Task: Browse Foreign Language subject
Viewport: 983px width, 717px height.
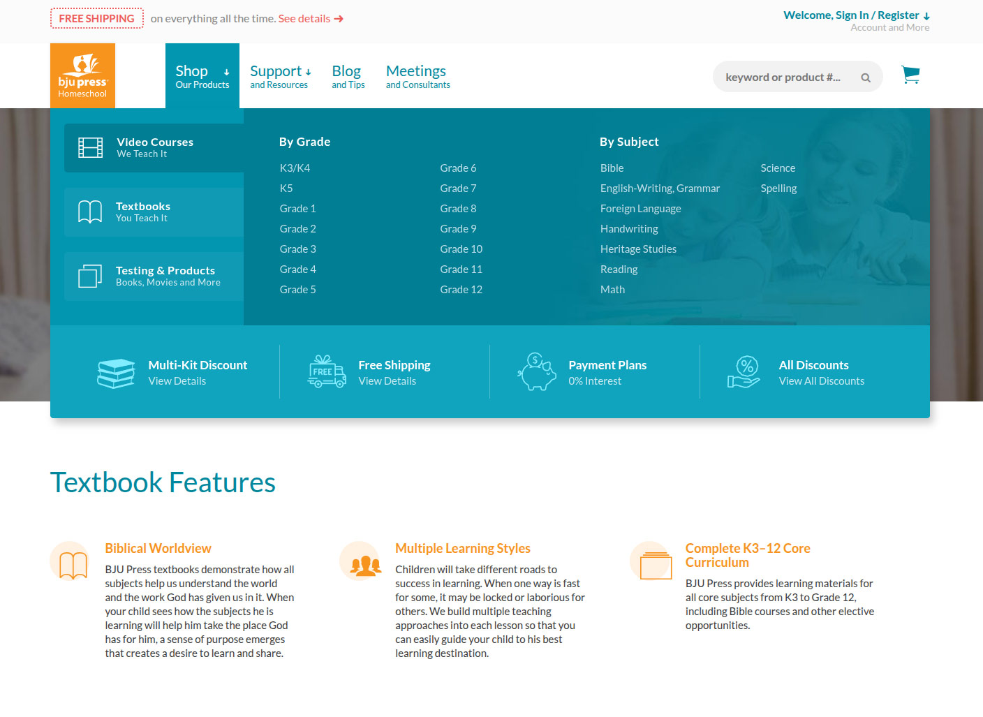Action: tap(641, 209)
